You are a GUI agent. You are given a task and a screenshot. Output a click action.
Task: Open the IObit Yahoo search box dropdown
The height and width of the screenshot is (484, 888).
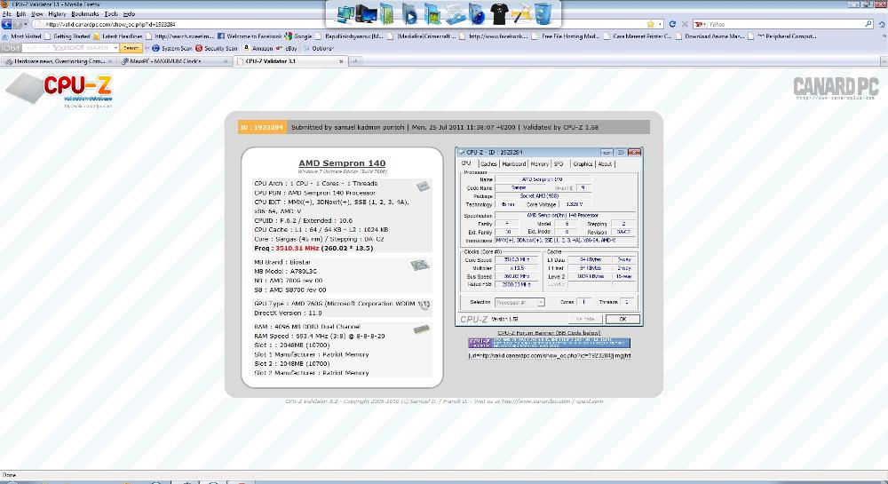(x=115, y=48)
